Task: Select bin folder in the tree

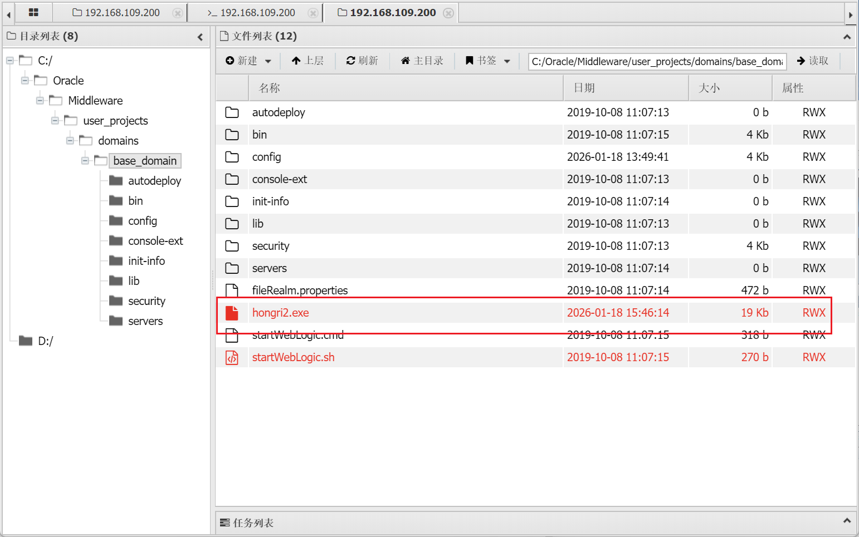Action: (135, 201)
